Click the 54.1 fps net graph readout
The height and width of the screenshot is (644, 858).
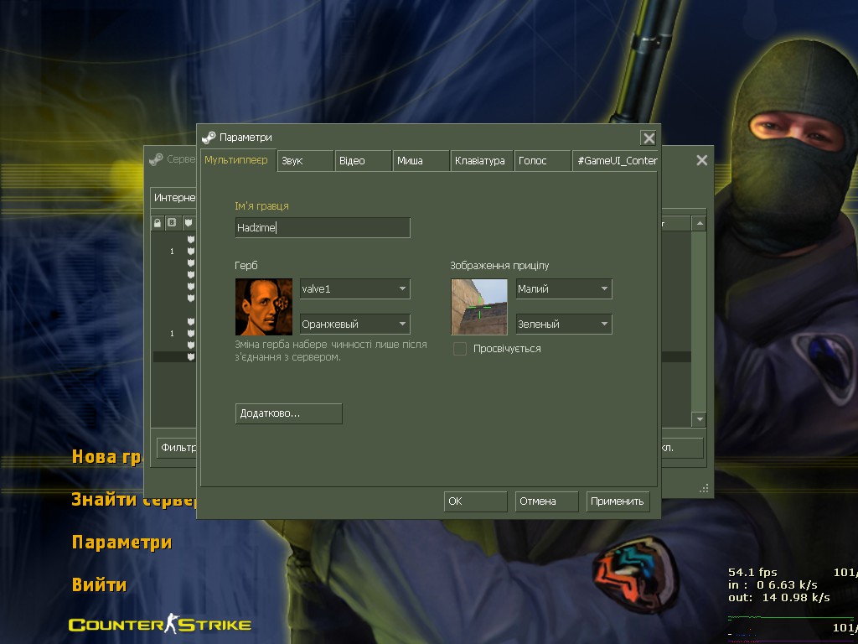coord(752,572)
